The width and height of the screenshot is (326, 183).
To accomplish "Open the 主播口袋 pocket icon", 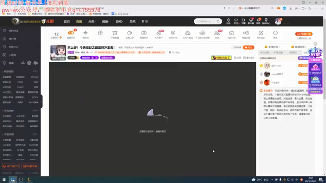I will tap(129, 33).
